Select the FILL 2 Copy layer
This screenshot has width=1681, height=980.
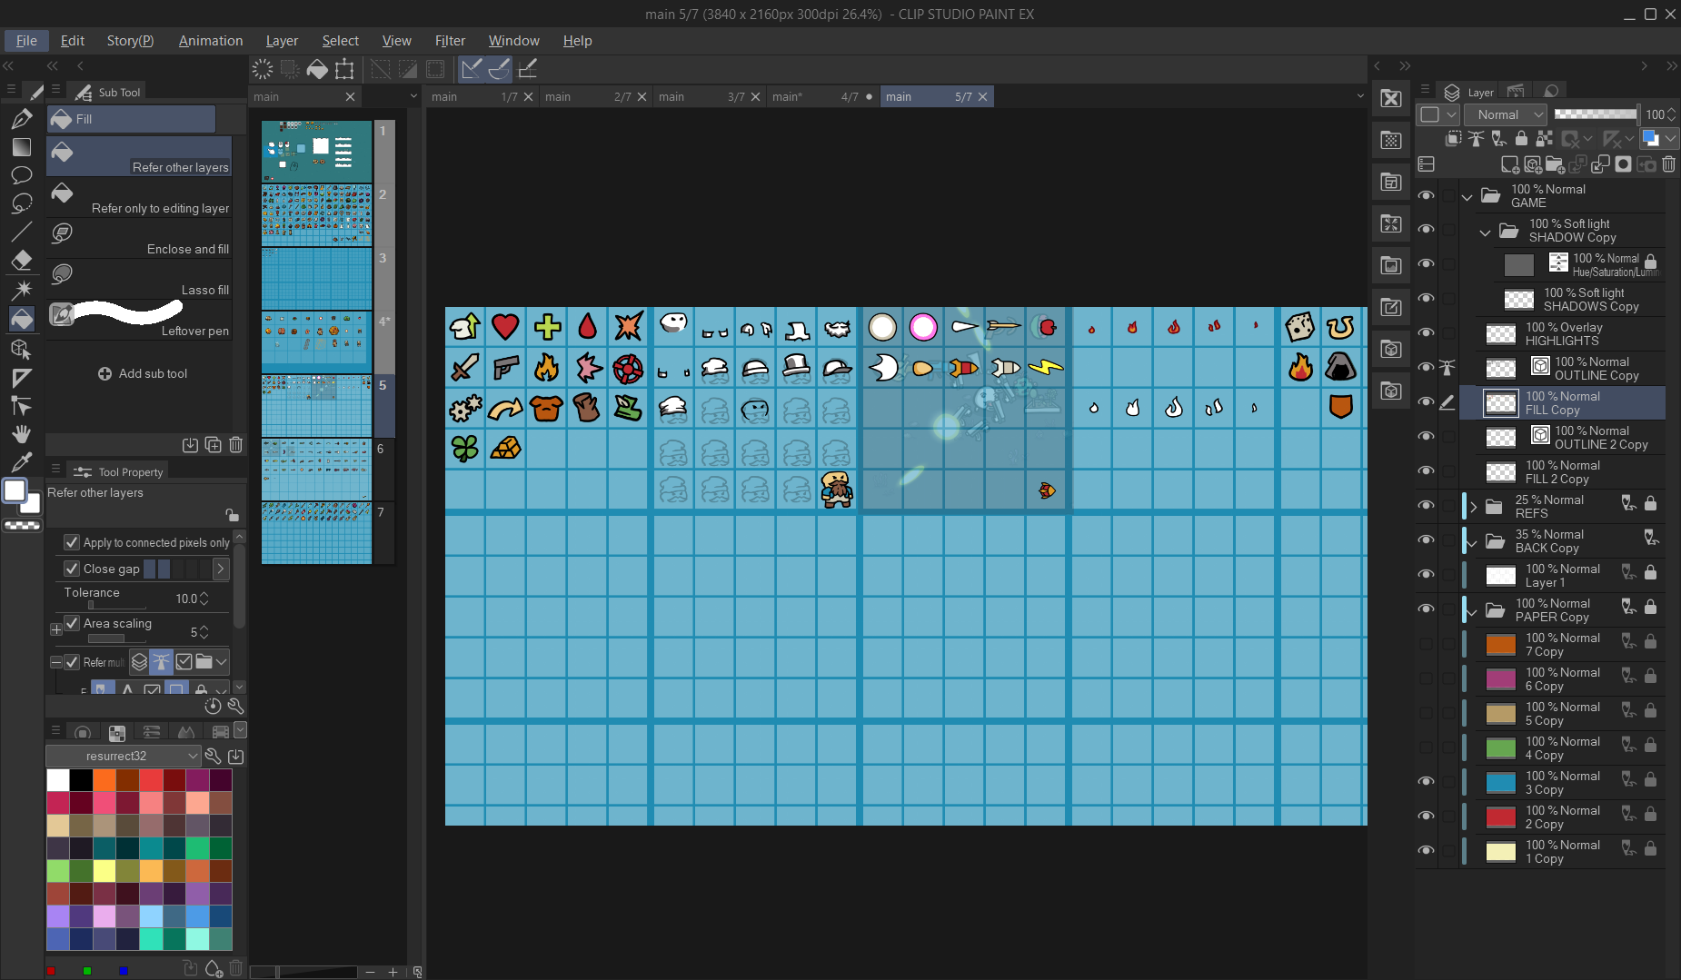tap(1561, 472)
